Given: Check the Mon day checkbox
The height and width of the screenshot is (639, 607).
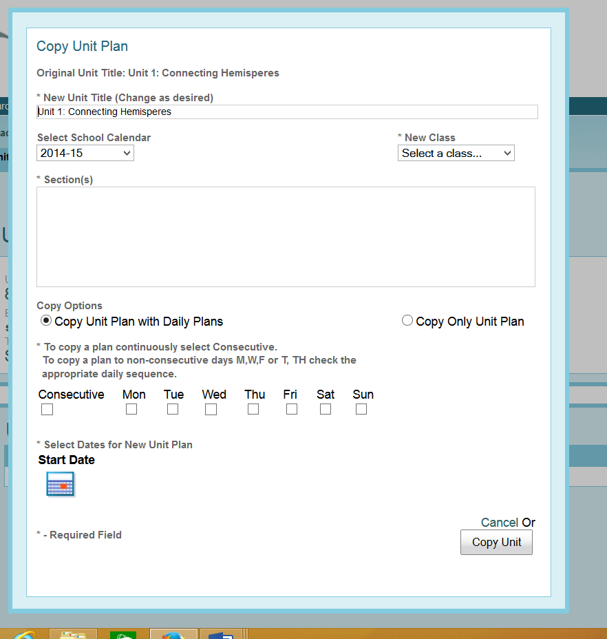Looking at the screenshot, I should (131, 409).
